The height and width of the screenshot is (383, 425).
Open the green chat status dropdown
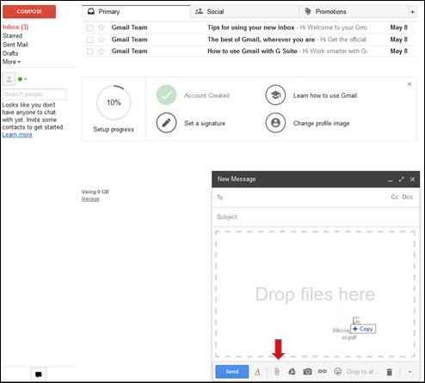click(22, 79)
